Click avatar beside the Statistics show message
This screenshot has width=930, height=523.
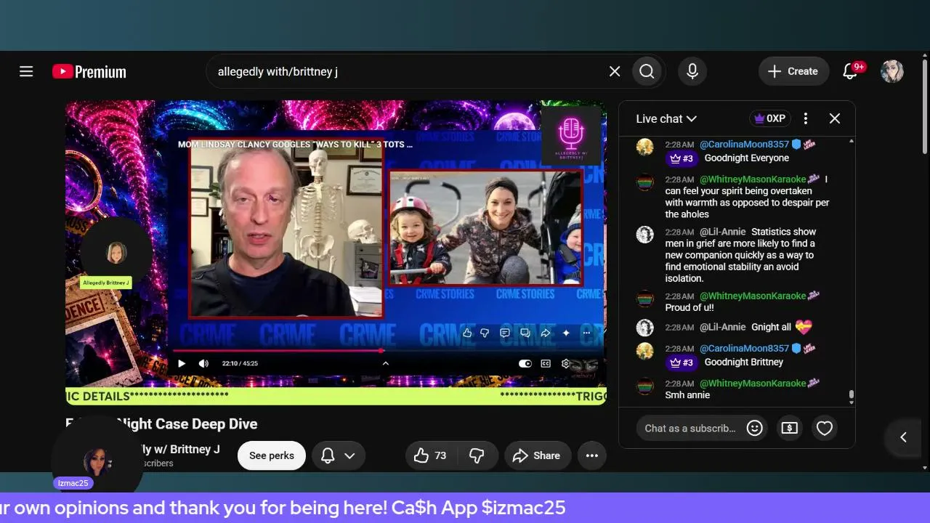[x=645, y=234]
